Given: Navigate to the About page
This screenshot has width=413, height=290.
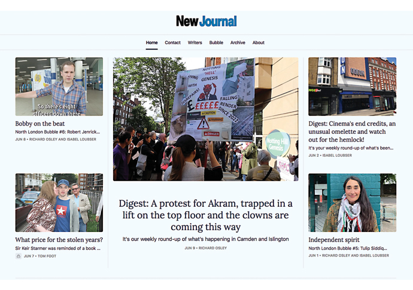Looking at the screenshot, I should (x=259, y=43).
